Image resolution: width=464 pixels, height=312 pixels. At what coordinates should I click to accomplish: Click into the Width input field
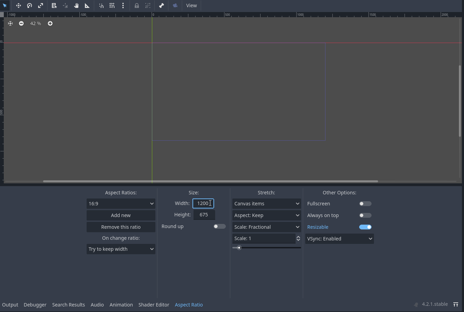[203, 204]
